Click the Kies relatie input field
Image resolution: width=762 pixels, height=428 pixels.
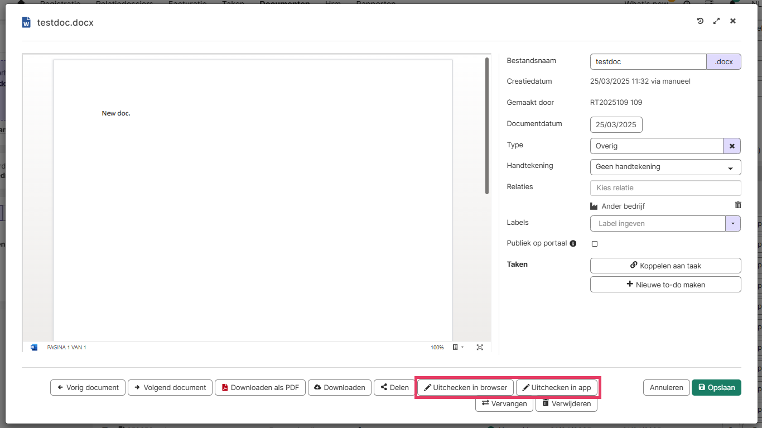tap(665, 188)
